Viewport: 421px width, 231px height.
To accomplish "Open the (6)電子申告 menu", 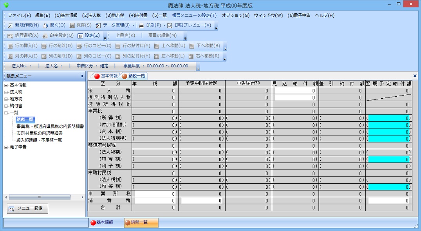I will pos(299,16).
